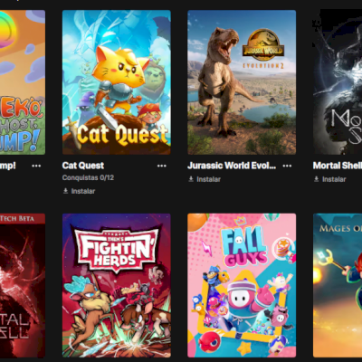Click download icon beside Mortal Shell Instalar

point(316,179)
